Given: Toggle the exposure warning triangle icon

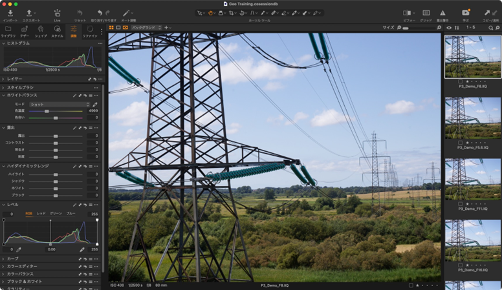Looking at the screenshot, I should pos(442,13).
